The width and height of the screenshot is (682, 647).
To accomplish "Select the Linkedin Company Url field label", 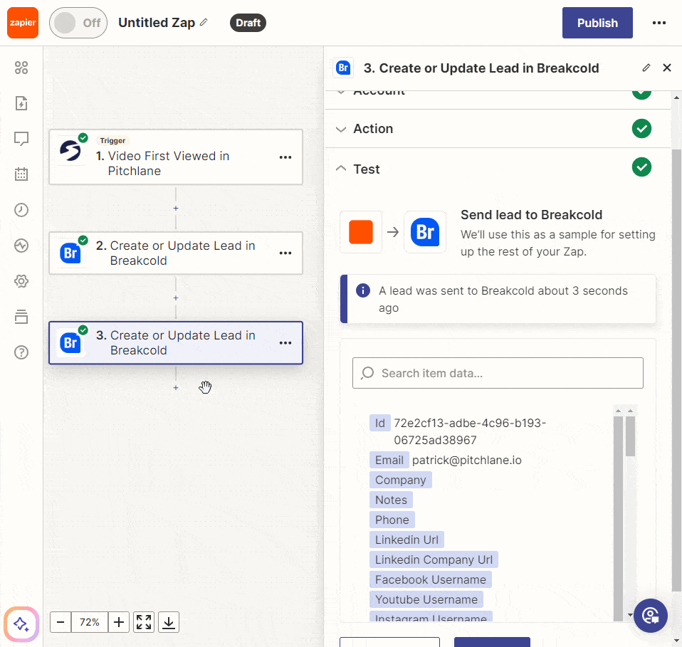I will [x=434, y=559].
